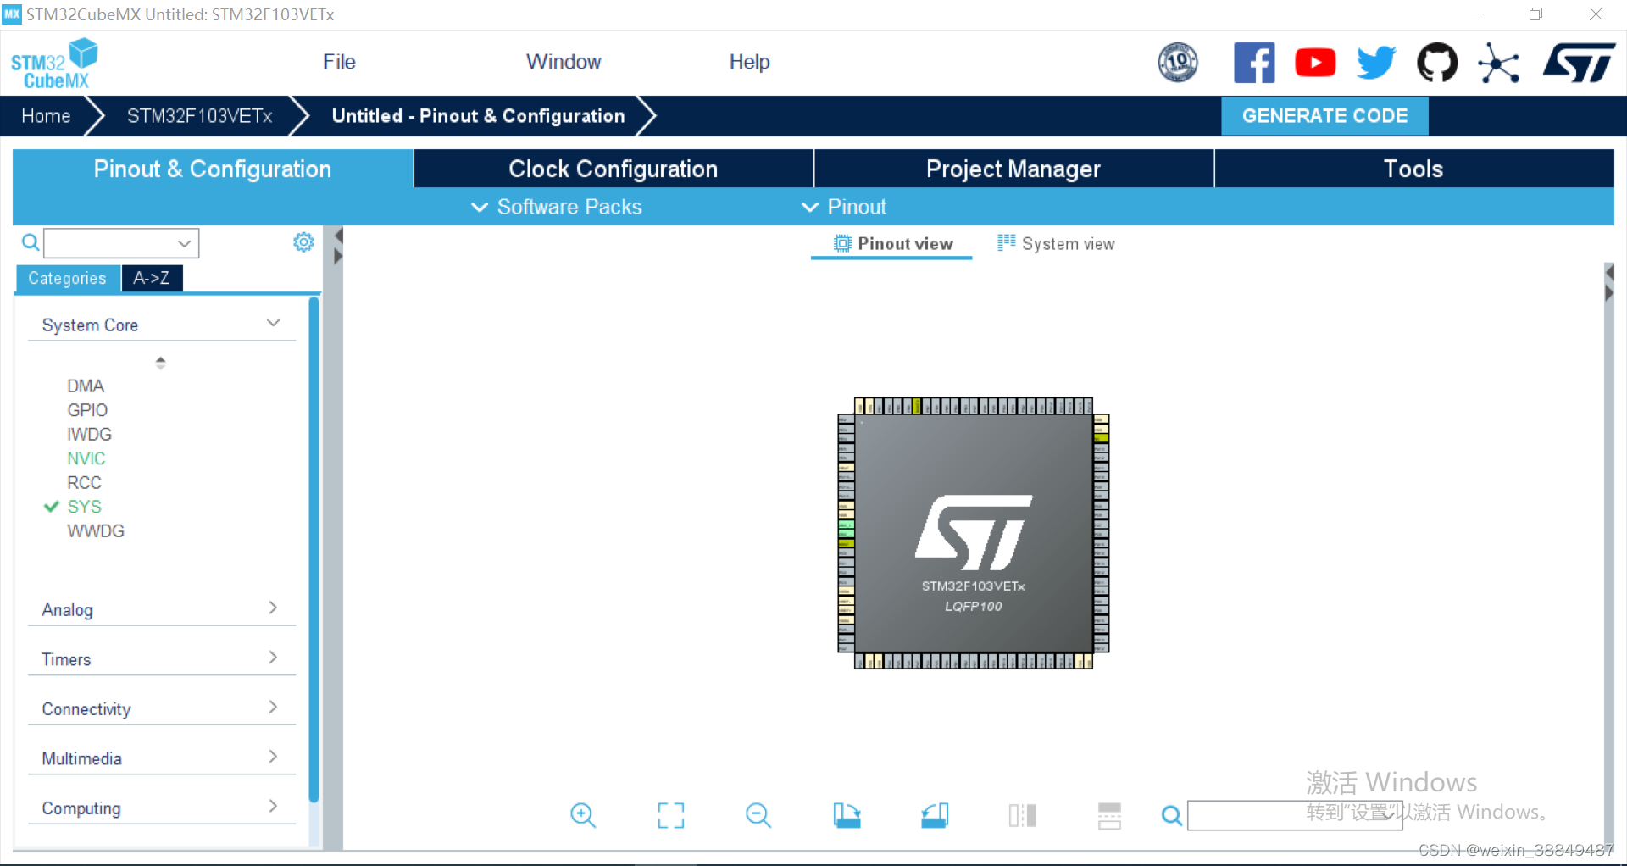Click the search settings gear near the search box

pos(303,241)
